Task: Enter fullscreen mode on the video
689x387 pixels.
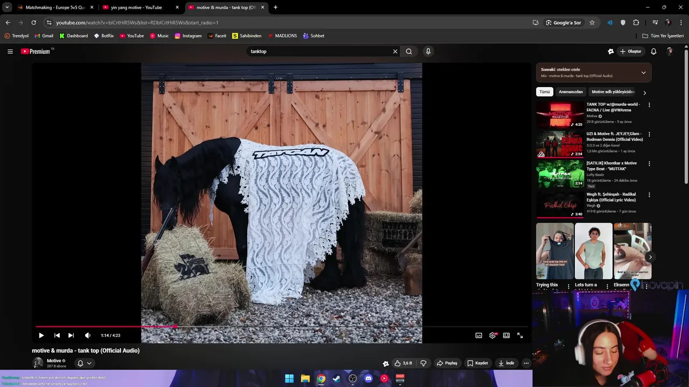Action: (x=520, y=335)
